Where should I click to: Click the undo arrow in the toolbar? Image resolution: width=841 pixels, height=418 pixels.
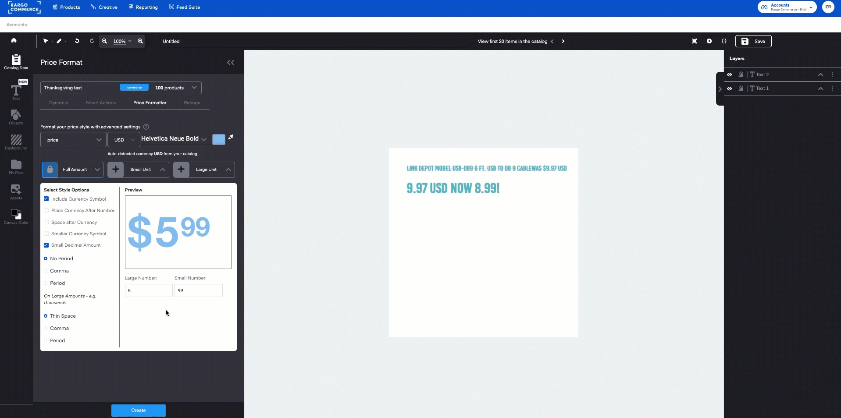point(77,41)
